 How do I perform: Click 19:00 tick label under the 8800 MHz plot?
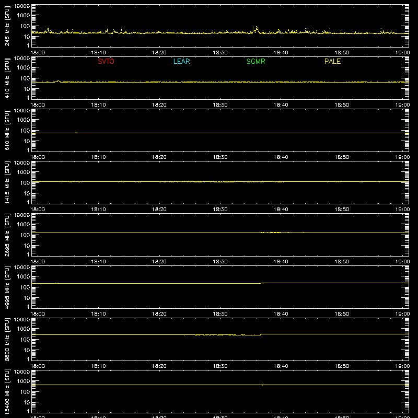(402, 366)
